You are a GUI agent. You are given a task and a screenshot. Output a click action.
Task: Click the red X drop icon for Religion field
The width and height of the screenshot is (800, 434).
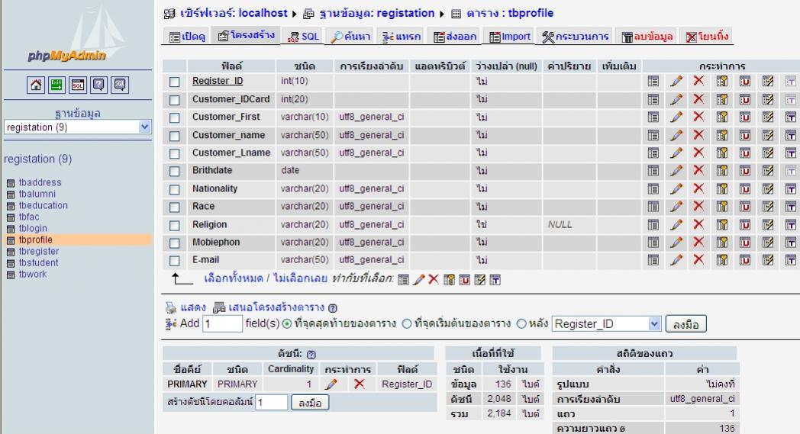click(697, 225)
